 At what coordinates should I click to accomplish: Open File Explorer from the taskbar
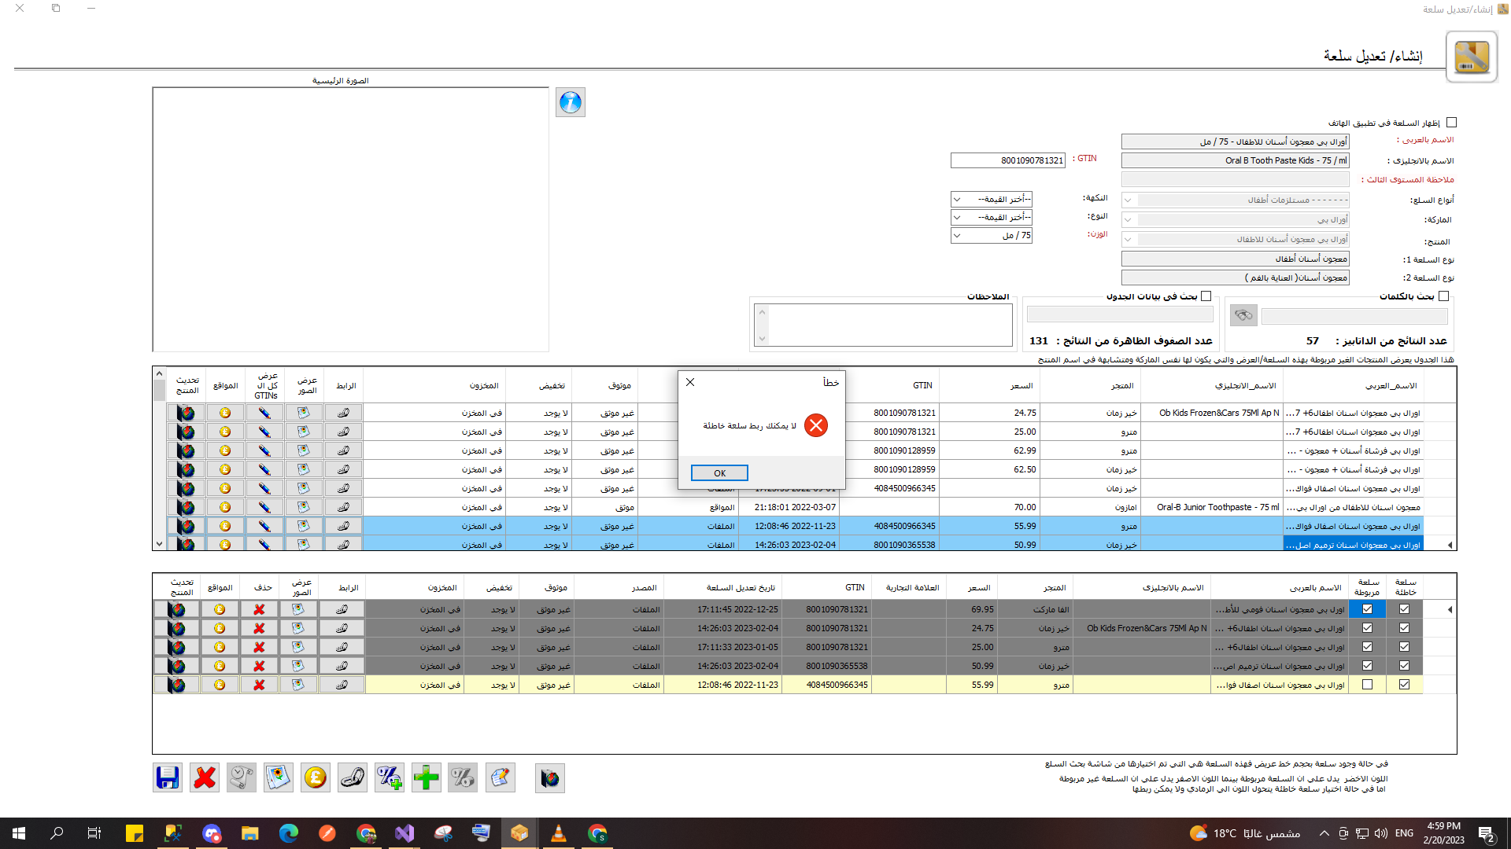tap(250, 833)
